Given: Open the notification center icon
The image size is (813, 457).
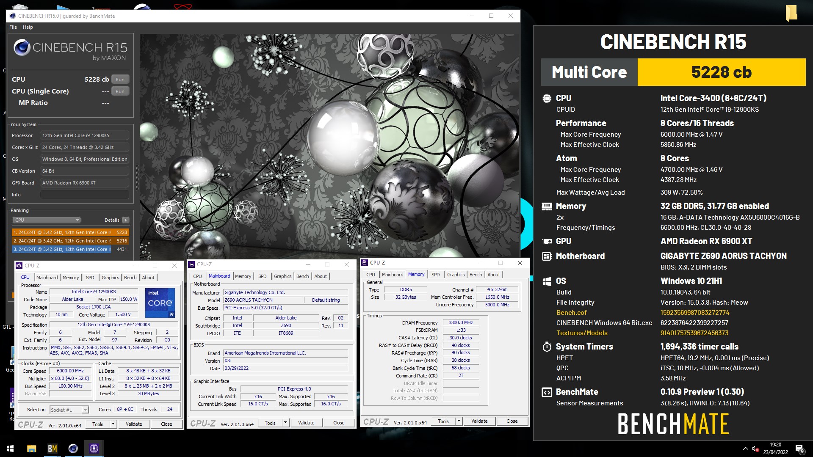Looking at the screenshot, I should click(x=799, y=449).
